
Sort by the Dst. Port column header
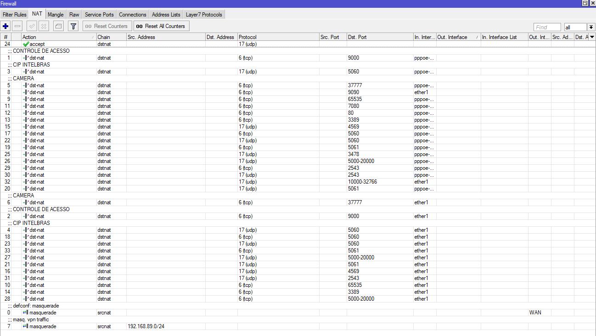tap(380, 37)
